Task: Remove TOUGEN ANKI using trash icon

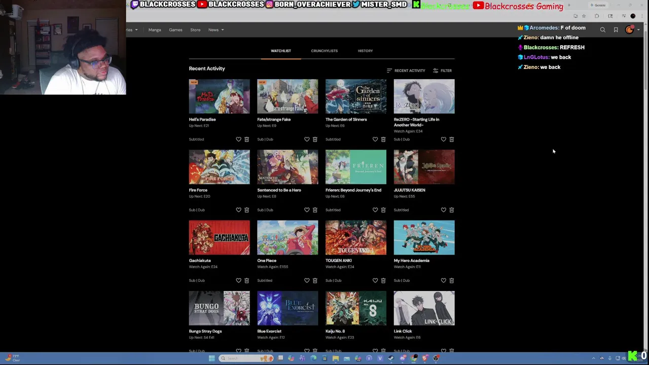Action: point(383,280)
